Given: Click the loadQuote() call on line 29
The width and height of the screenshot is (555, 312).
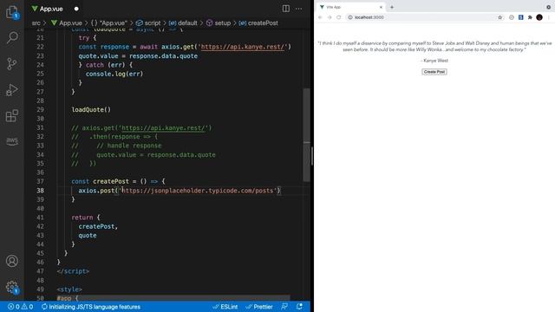Looking at the screenshot, I should click(91, 110).
